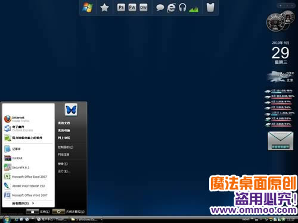Open the headphones music icon
298x223 pixels.
(x=182, y=8)
